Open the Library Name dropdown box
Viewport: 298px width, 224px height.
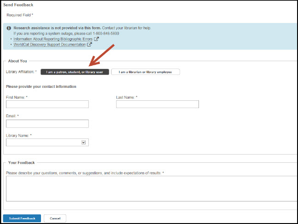47,143
